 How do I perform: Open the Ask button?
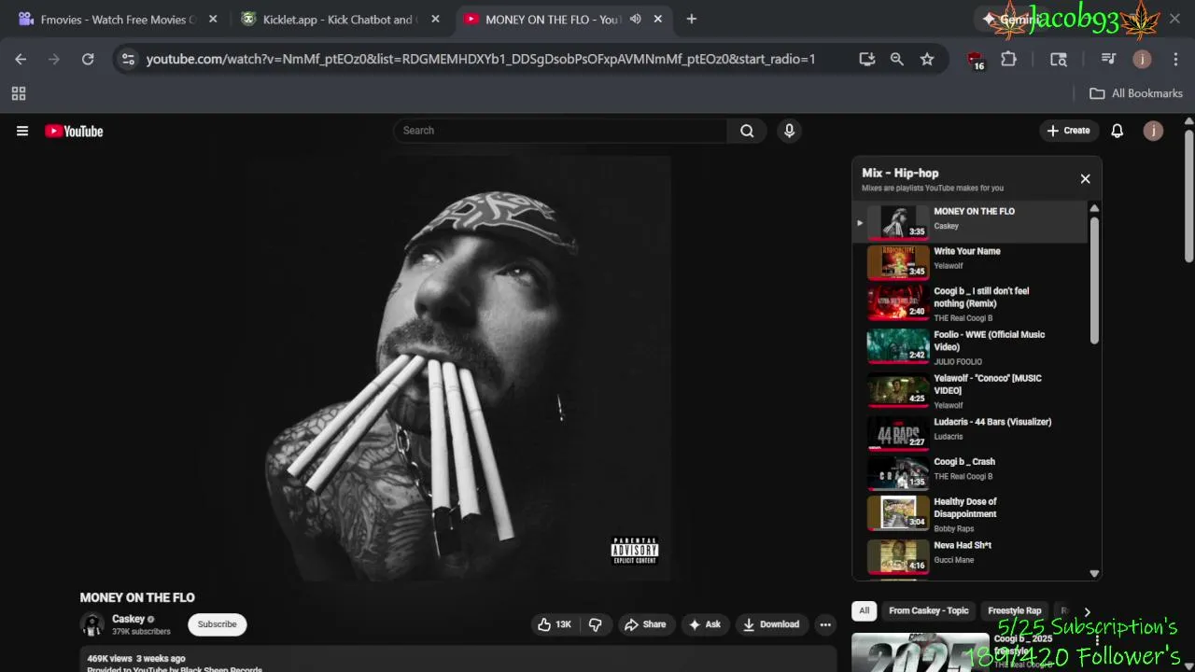705,624
